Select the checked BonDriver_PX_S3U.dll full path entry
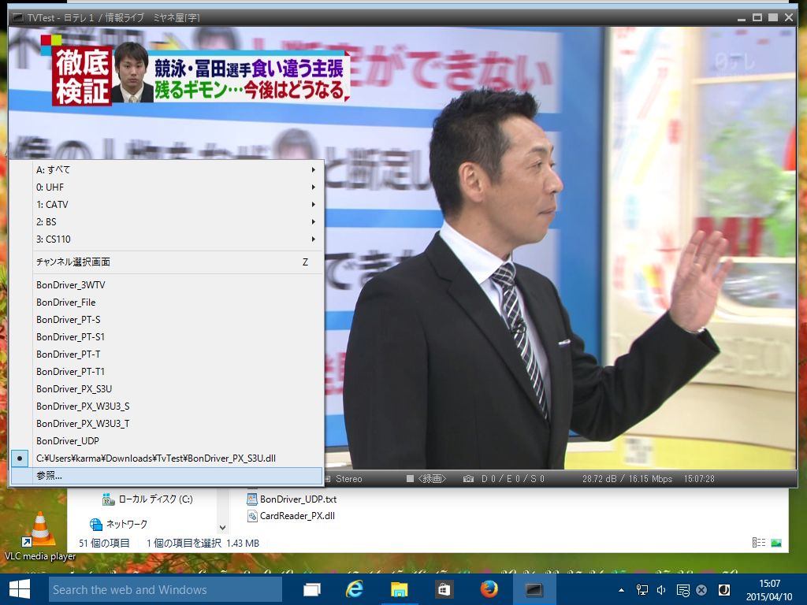The width and height of the screenshot is (807, 605). tap(167, 458)
